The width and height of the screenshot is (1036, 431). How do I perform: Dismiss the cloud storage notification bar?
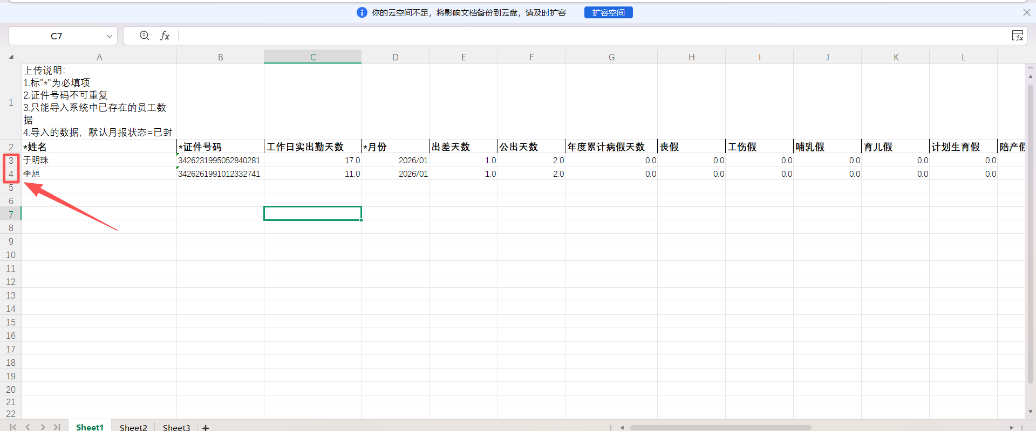click(x=1026, y=12)
